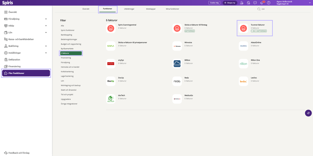Screen dimensions: 313x156
Task: Click the Inställningar gear icon
Action: tap(6, 53)
